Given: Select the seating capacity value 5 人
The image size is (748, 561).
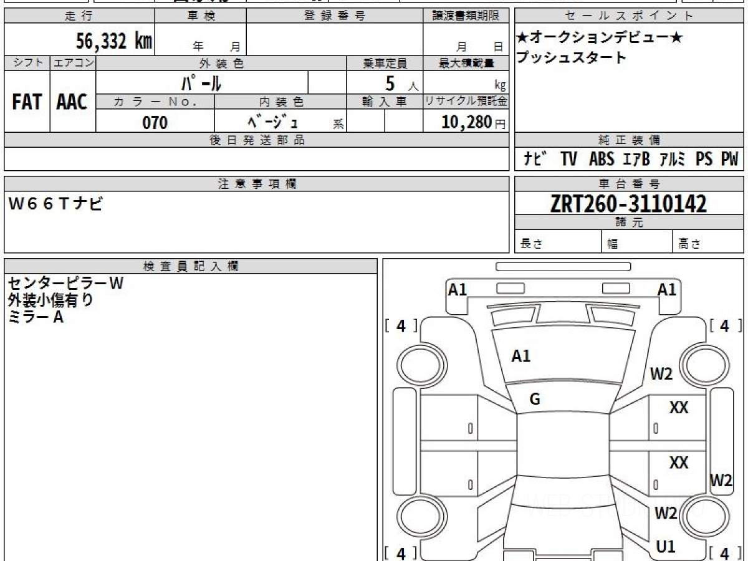Looking at the screenshot, I should point(402,83).
